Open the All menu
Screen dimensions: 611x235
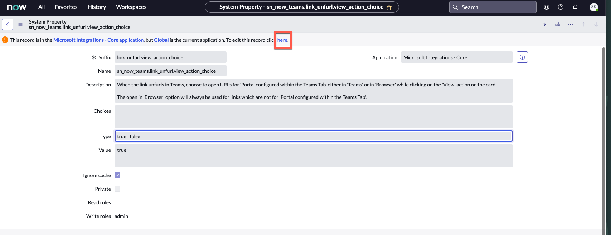tap(42, 7)
